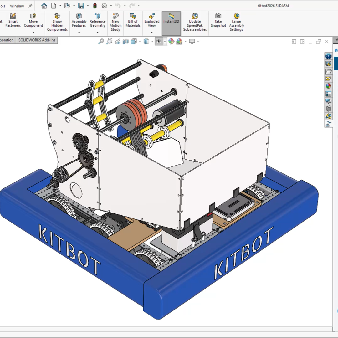Click the Redo arrow icon
Screen dimensions: 338x338
[132, 6]
